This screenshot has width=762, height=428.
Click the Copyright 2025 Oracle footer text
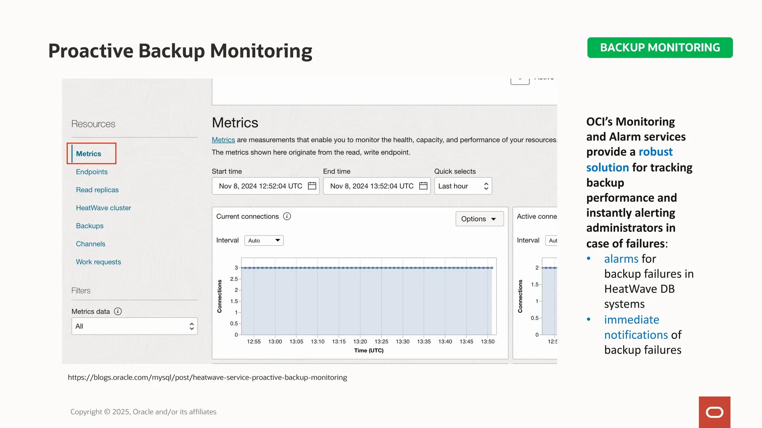[143, 412]
